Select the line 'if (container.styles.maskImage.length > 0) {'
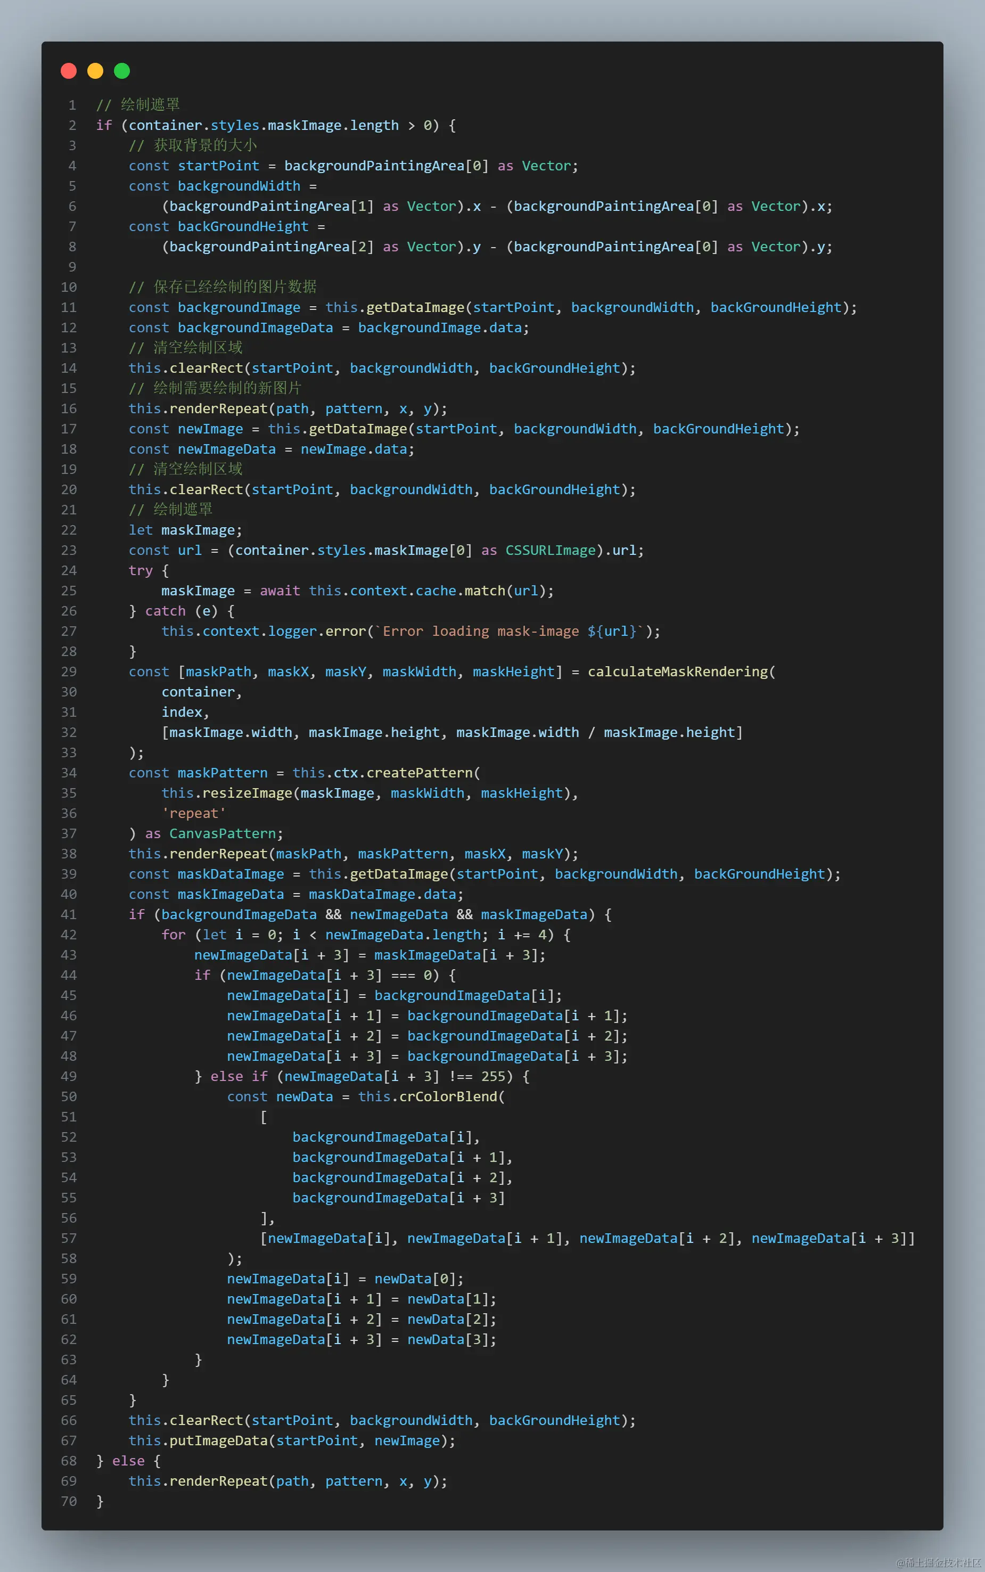 click(276, 125)
